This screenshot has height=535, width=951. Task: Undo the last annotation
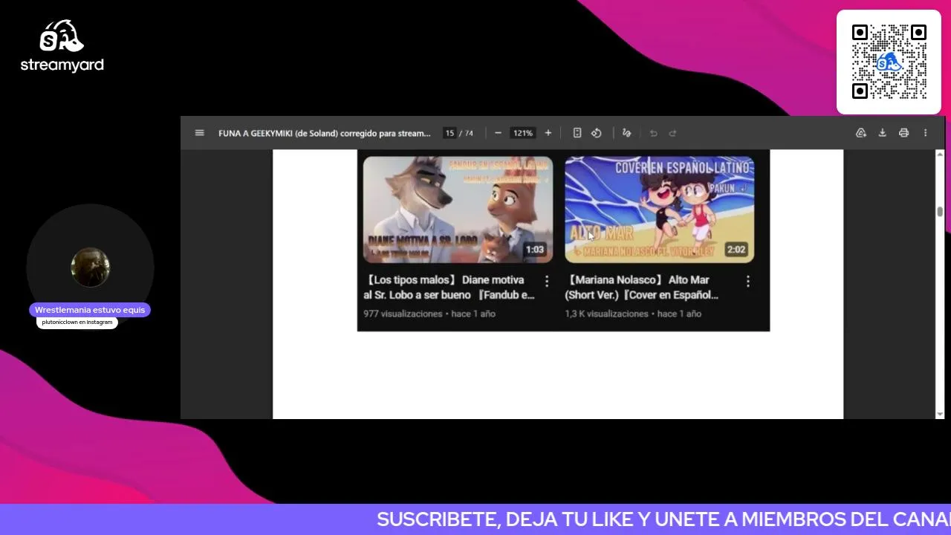[x=654, y=133]
